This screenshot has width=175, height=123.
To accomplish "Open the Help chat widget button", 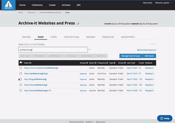I will click(164, 118).
